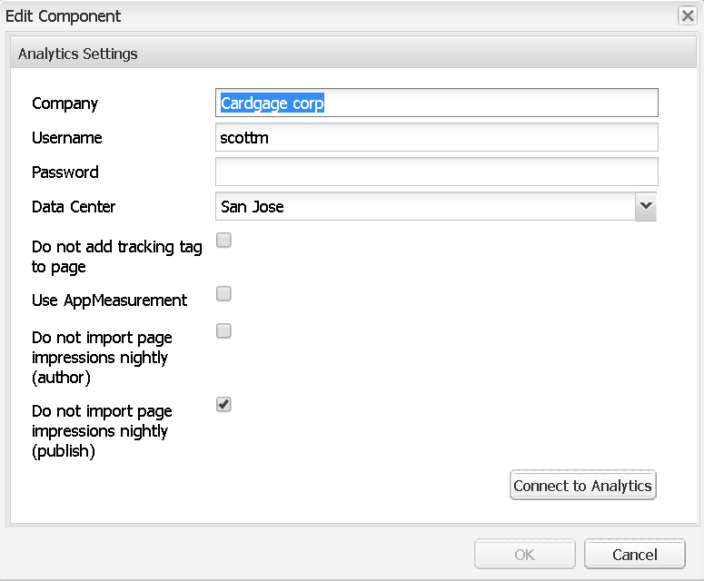This screenshot has width=704, height=581.
Task: Check the Use AppMeasurement checkbox
Action: click(223, 293)
